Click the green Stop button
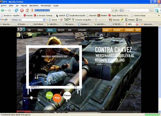The height and width of the screenshot is (116, 161). [x=49, y=95]
